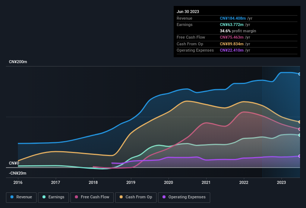Click the 2019 x-axis label

pyautogui.click(x=131, y=182)
